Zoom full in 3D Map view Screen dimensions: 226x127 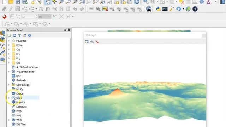pyautogui.click(x=87, y=42)
